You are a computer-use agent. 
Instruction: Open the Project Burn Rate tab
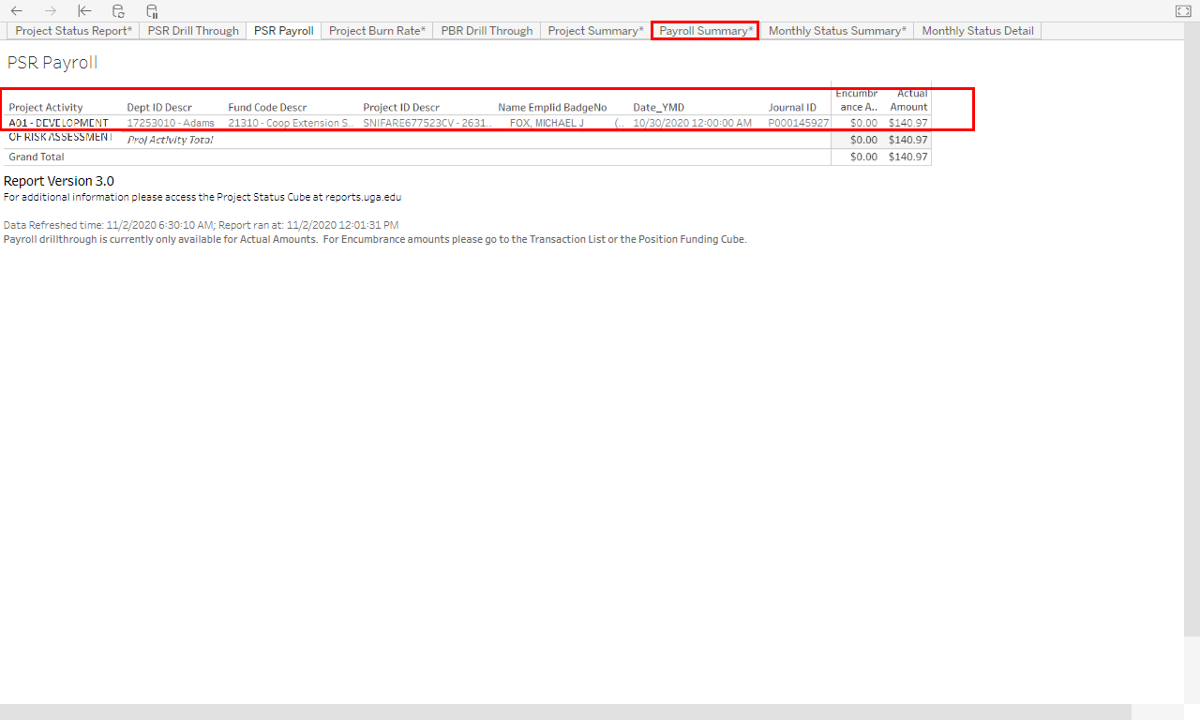click(377, 31)
